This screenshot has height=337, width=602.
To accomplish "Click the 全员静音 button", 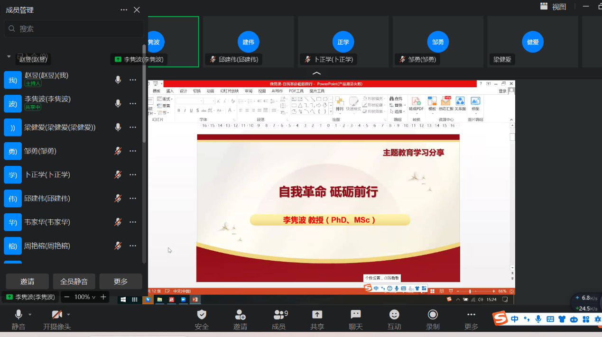I will pos(74,282).
